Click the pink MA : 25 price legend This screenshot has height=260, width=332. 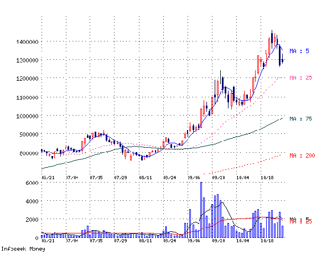point(300,77)
